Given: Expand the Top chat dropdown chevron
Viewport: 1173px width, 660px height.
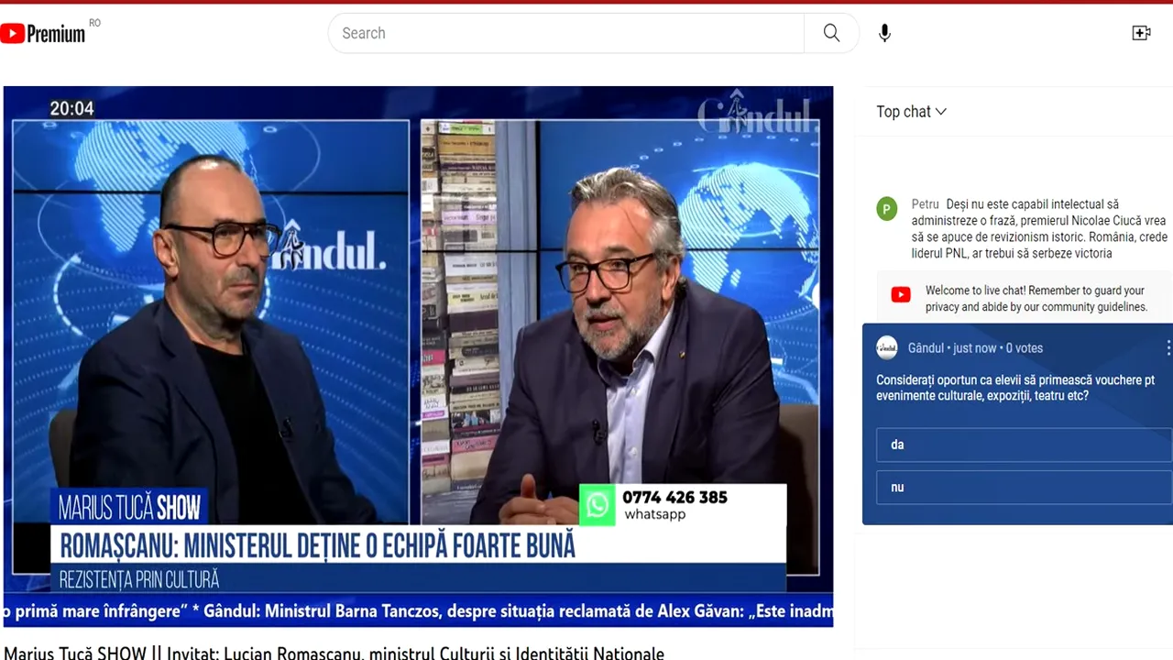Looking at the screenshot, I should 942,112.
